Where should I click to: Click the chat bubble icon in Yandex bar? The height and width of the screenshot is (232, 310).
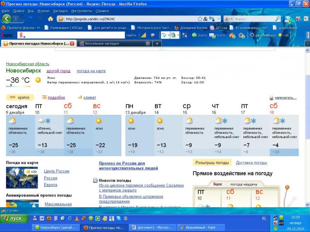pos(153,35)
